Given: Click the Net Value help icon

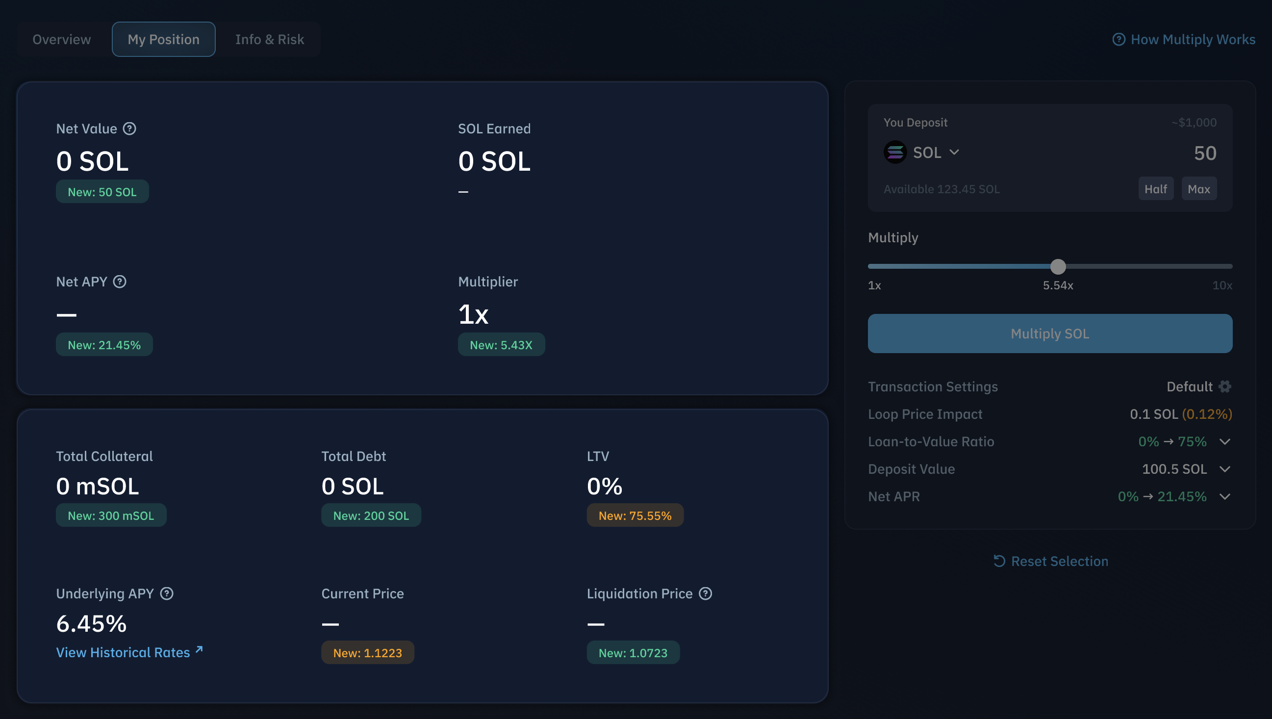Looking at the screenshot, I should pos(129,129).
